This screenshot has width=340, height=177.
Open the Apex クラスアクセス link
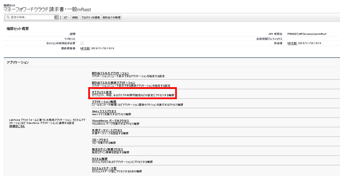[x=104, y=111]
